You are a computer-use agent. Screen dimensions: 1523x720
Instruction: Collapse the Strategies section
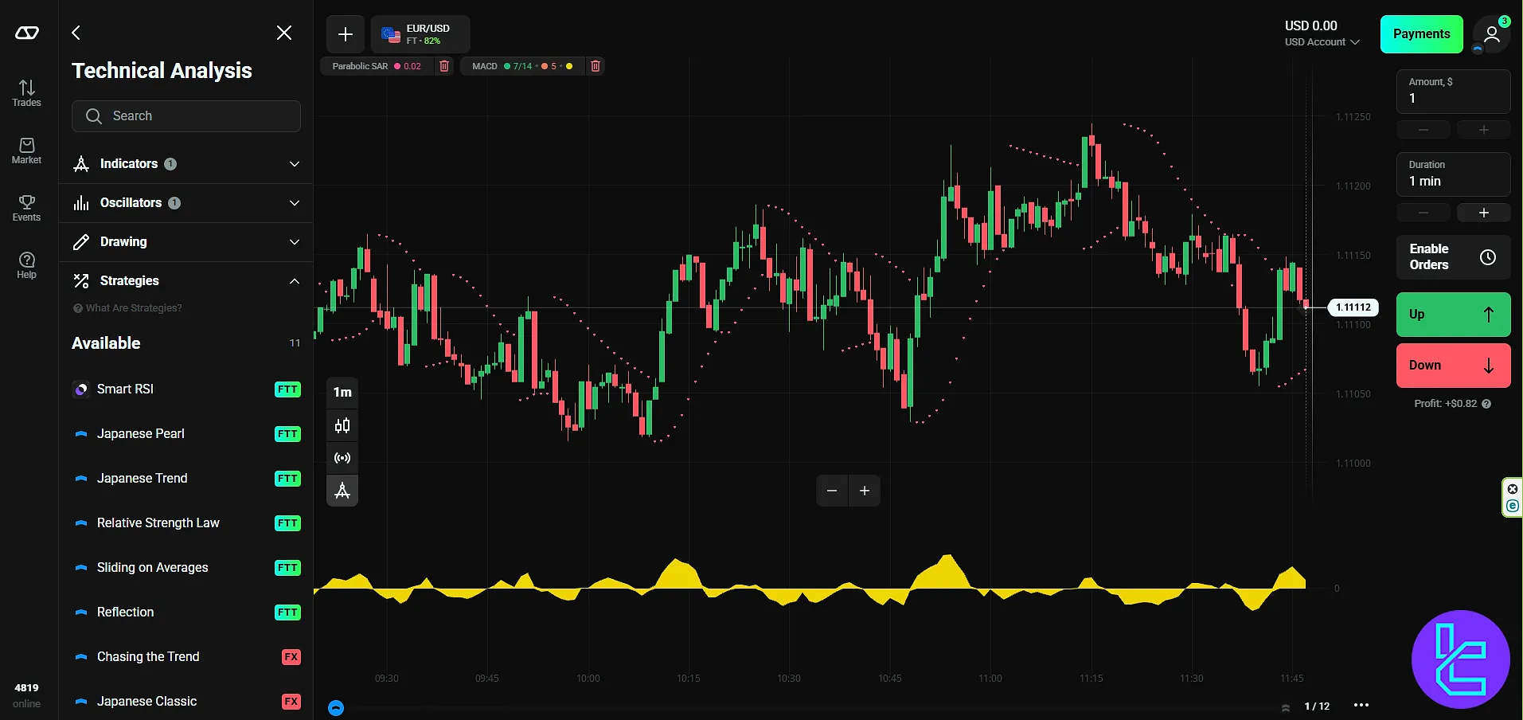(x=186, y=281)
